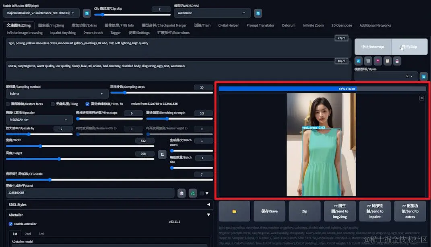Open the PNG Info tab
This screenshot has height=247, width=431.
[x=119, y=25]
